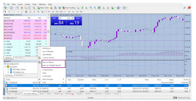
Task: Open the Trade tab in Terminal
Action: click(x=9, y=94)
